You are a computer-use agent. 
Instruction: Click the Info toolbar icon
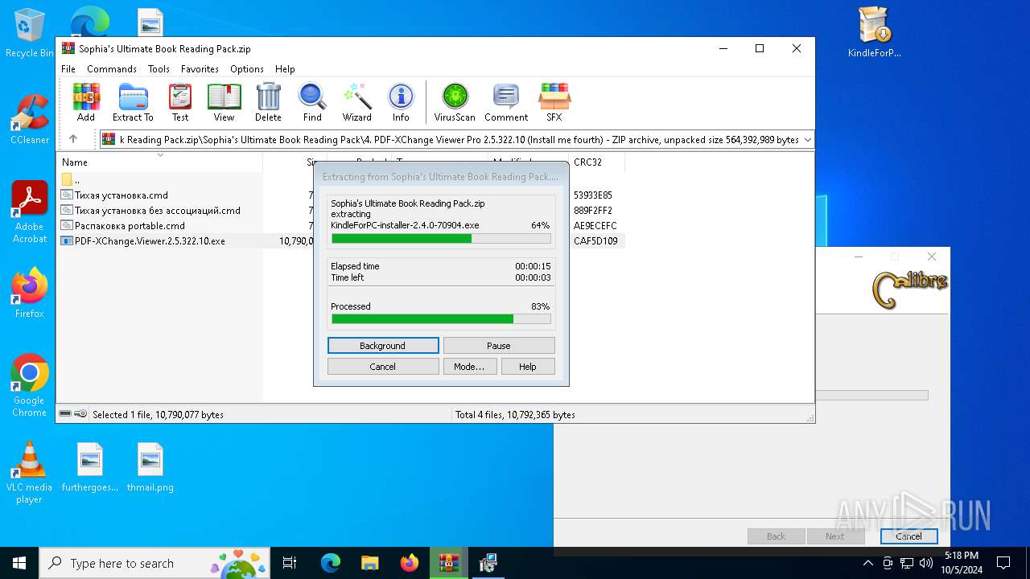point(401,102)
